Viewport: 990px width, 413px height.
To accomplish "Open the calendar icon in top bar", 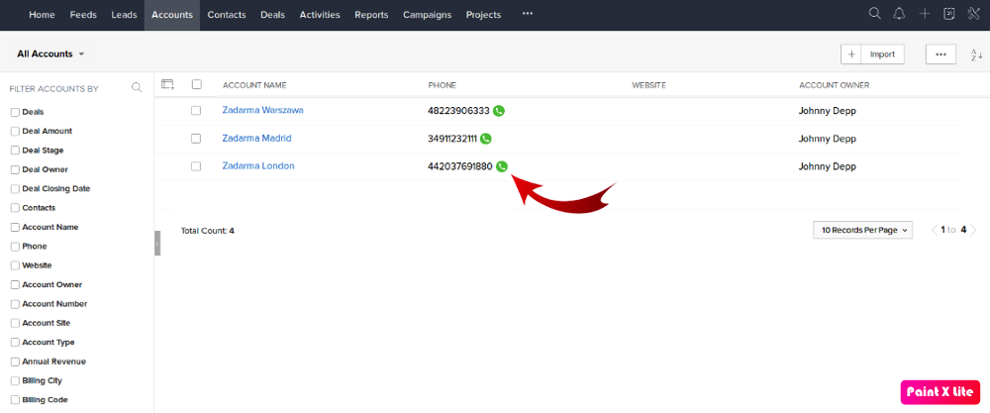I will [949, 14].
